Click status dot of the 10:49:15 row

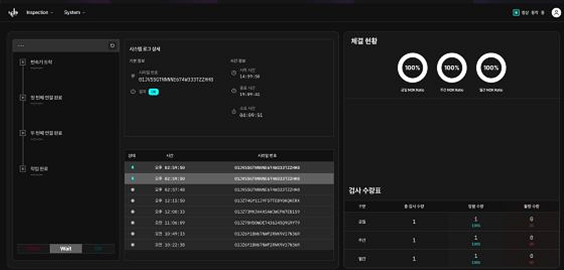pos(132,234)
